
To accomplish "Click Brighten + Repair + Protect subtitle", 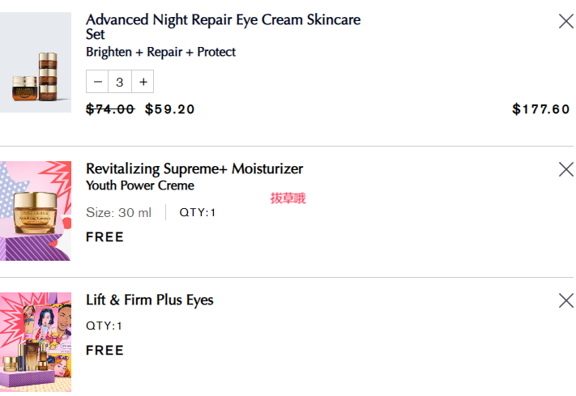I will coord(160,52).
